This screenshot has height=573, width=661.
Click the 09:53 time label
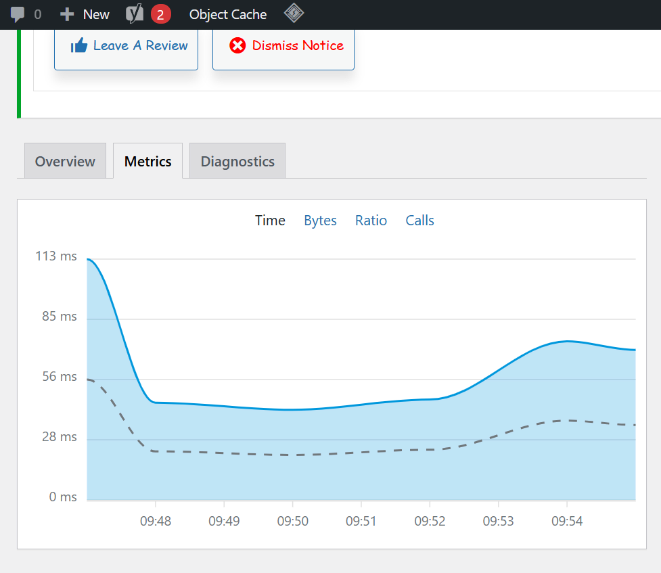coord(498,521)
